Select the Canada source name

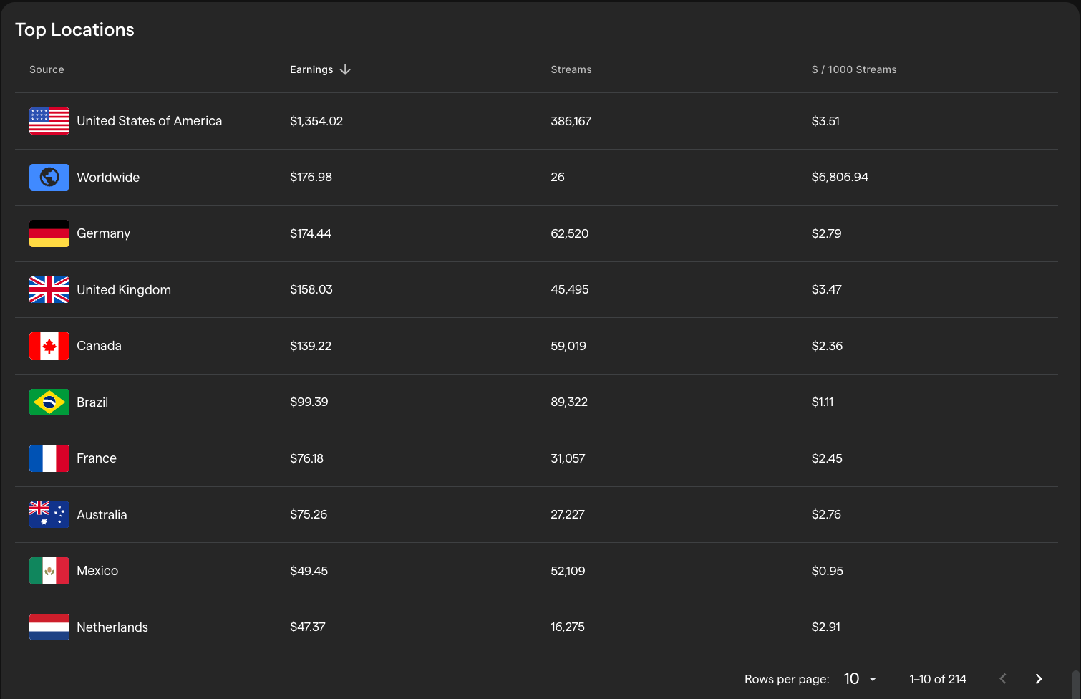pos(99,346)
